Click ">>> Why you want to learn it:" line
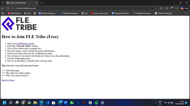The height and width of the screenshot is (106, 190). [15, 75]
